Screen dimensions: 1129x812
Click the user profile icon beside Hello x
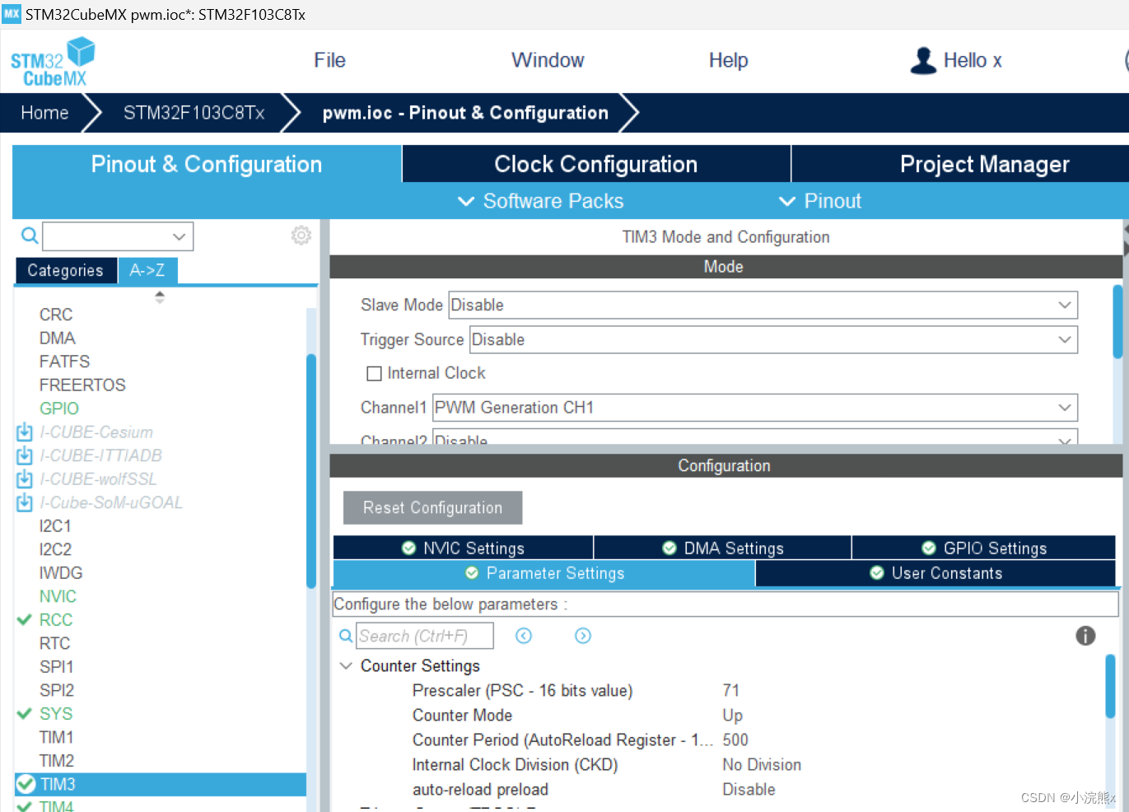(x=923, y=60)
